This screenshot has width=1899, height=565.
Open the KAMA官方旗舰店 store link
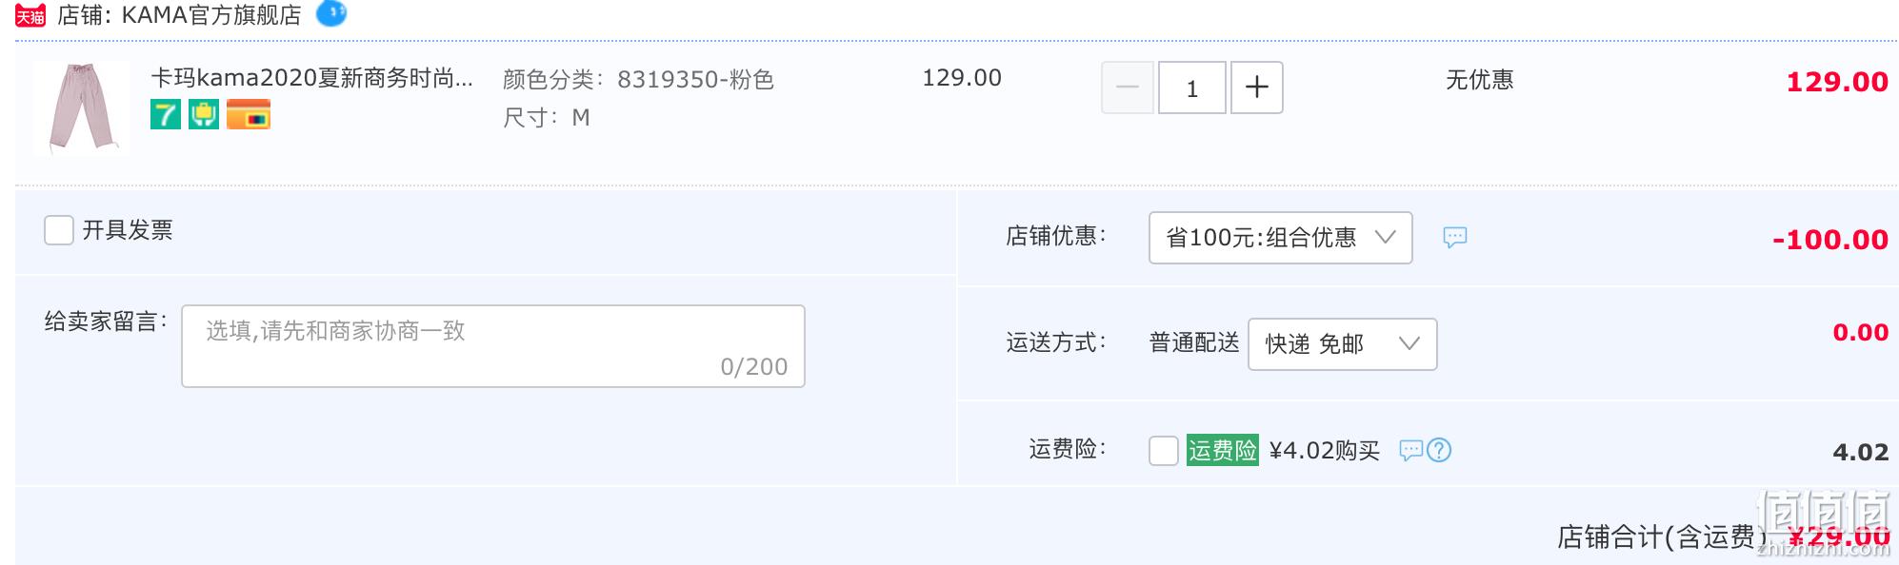pos(211,15)
